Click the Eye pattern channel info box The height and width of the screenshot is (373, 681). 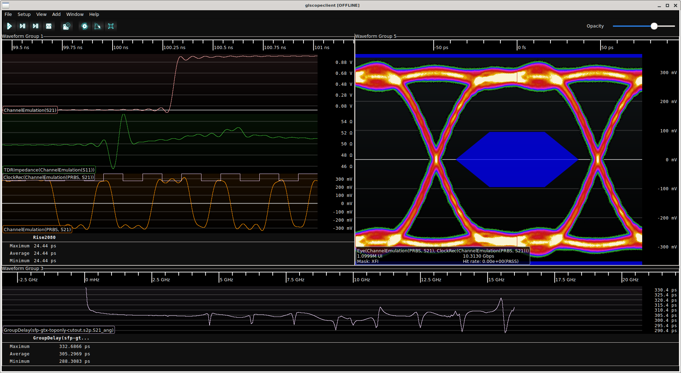[x=442, y=256]
